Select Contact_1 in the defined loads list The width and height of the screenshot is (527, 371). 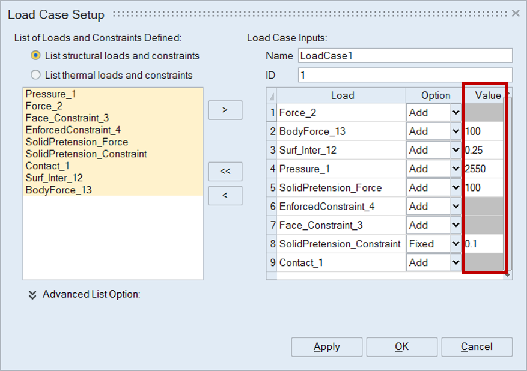[x=47, y=166]
